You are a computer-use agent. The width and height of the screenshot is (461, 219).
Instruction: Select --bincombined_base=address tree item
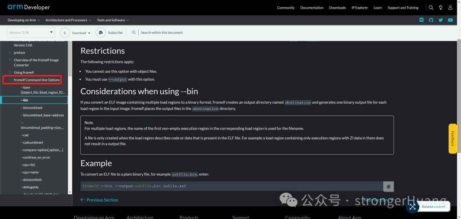(x=42, y=115)
